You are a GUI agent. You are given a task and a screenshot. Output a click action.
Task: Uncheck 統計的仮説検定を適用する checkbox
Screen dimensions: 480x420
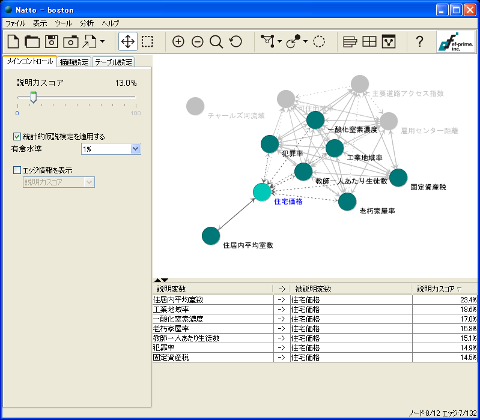click(x=17, y=136)
